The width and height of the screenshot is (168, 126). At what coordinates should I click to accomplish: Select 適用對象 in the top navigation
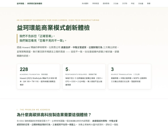click(x=106, y=3)
